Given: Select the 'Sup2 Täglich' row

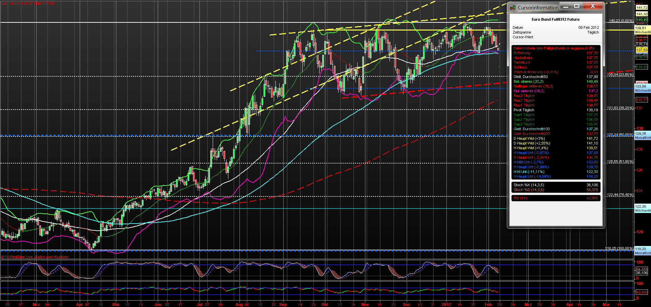Looking at the screenshot, I should pyautogui.click(x=556, y=119).
